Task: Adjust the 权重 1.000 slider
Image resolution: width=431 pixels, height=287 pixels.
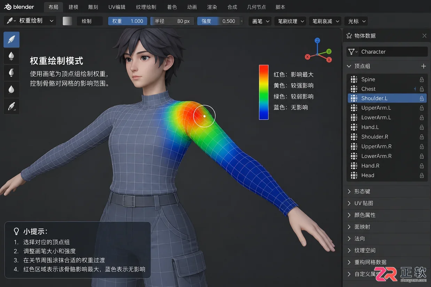Action: 128,21
